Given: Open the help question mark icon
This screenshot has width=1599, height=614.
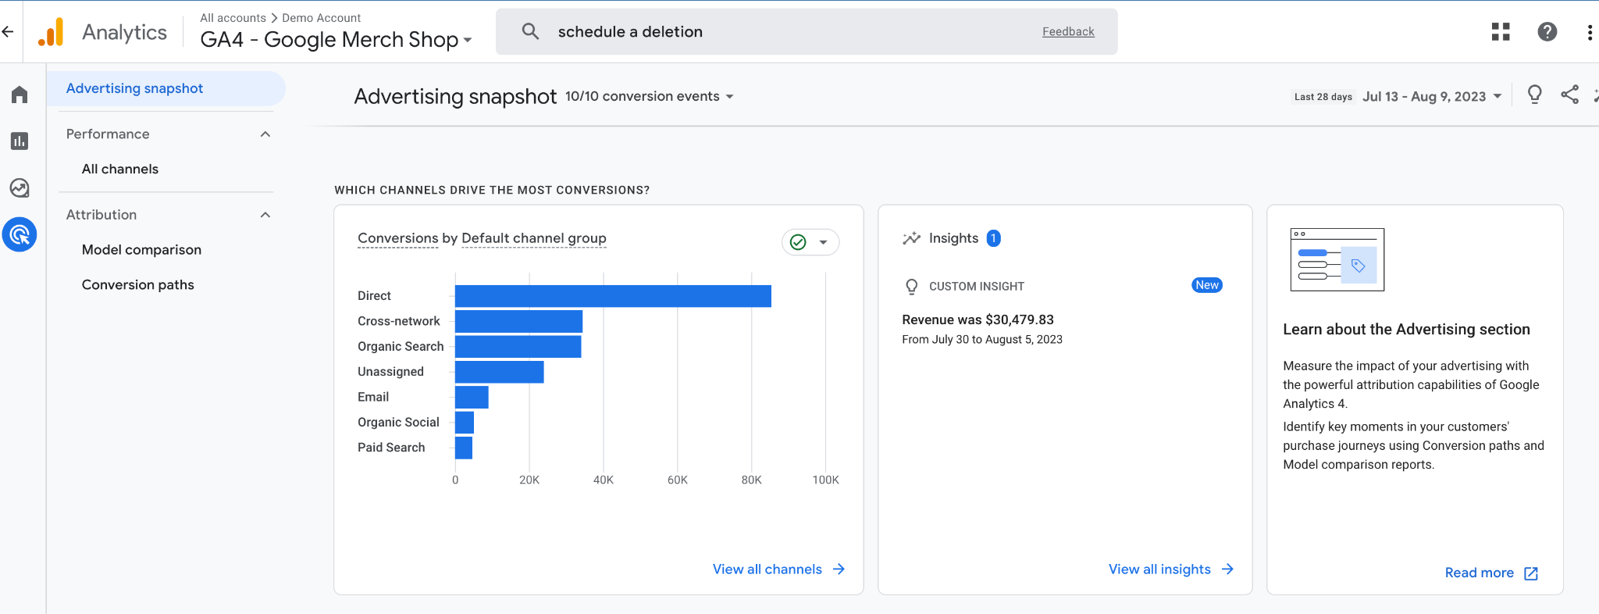Looking at the screenshot, I should [x=1547, y=31].
